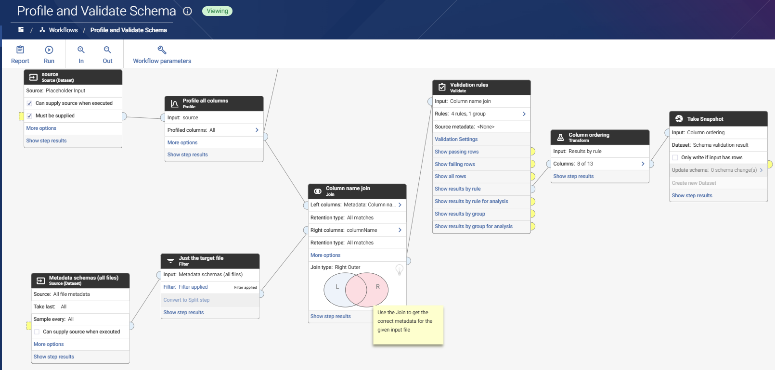Go to home dashboard breadcrumb icon
This screenshot has width=775, height=370.
[x=21, y=30]
